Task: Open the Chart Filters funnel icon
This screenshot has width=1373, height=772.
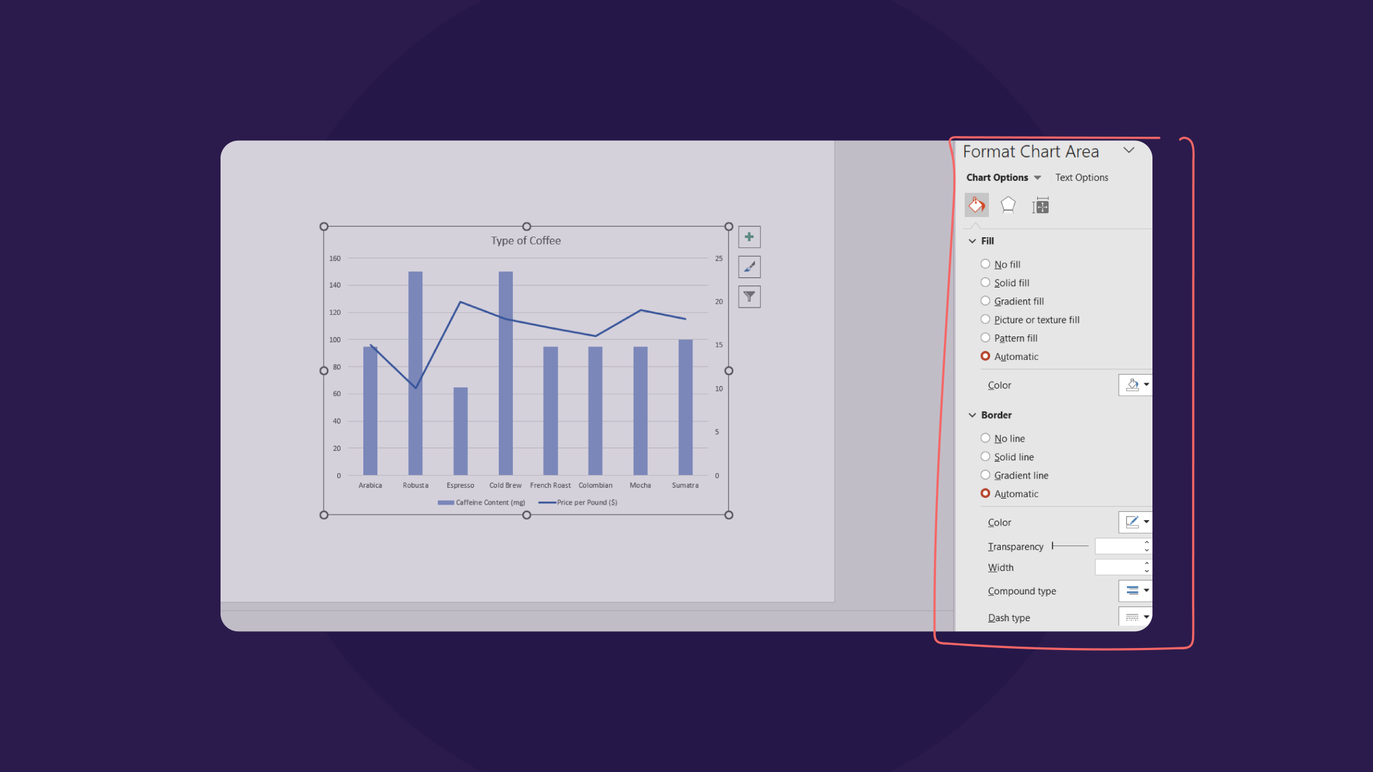Action: coord(749,296)
